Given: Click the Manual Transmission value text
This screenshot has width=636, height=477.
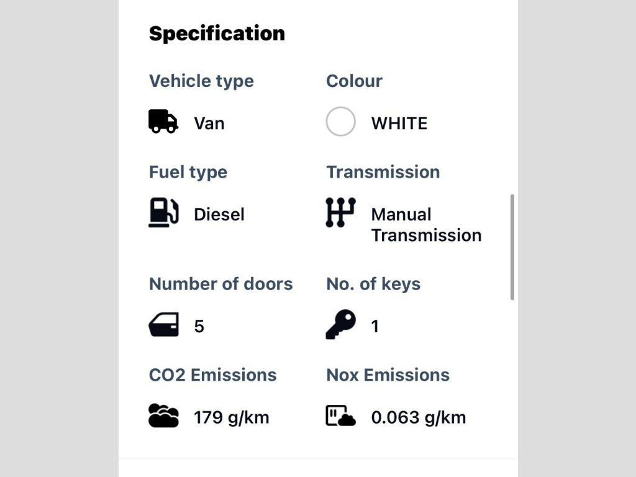Looking at the screenshot, I should tap(426, 225).
